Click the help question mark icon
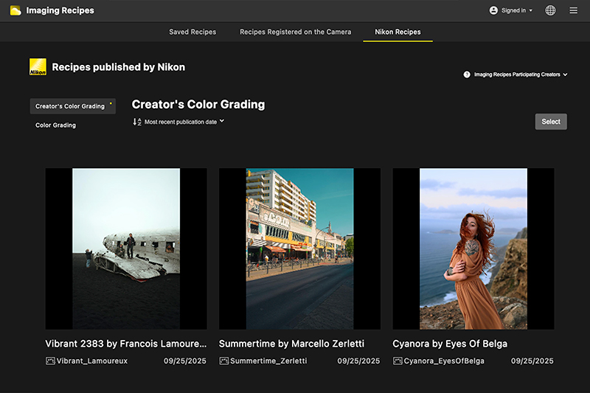 (x=467, y=74)
